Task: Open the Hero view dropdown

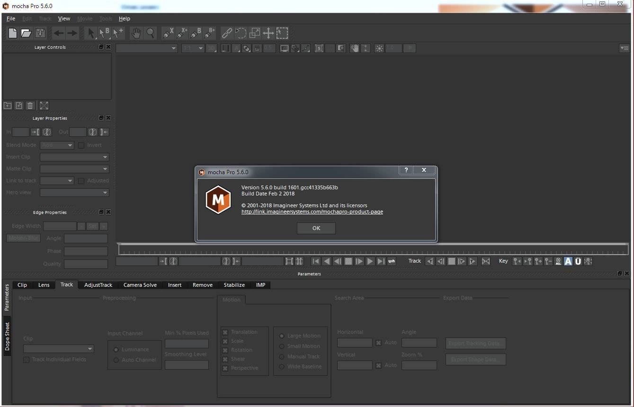Action: pyautogui.click(x=74, y=193)
